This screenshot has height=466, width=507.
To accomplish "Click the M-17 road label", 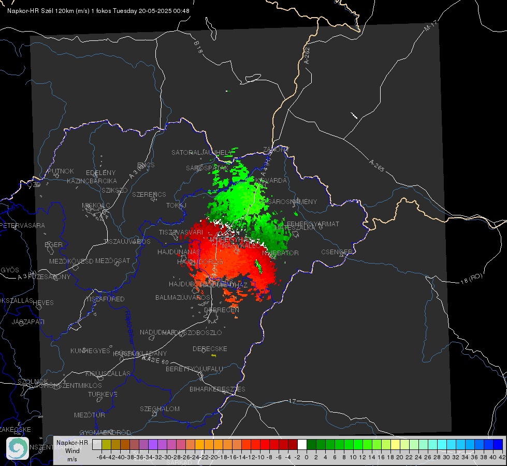I will coord(430,26).
